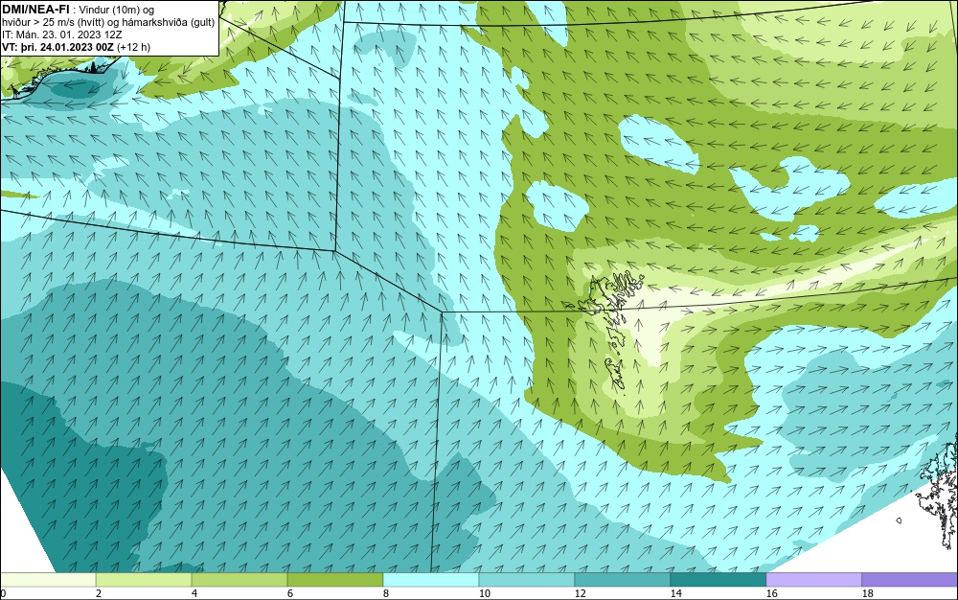Click the Iceland coast outline in the top-left
958x600 pixels.
[x=58, y=77]
